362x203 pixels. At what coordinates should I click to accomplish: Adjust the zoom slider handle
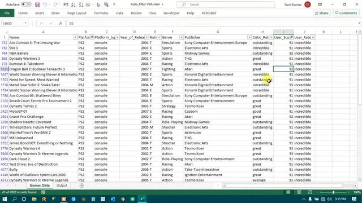click(x=333, y=192)
